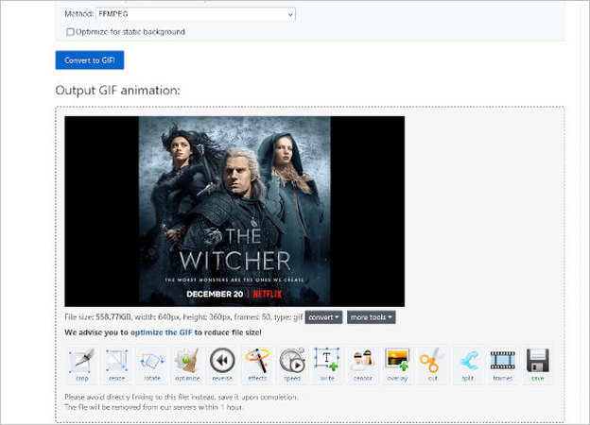Open the split GIF tool

pos(467,364)
